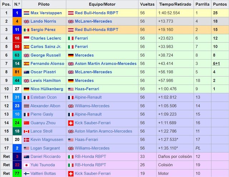The height and width of the screenshot is (177, 229).
Task: Click the Spanish flag next to Carlos Sainz Jr.
Action: [x=26, y=47]
